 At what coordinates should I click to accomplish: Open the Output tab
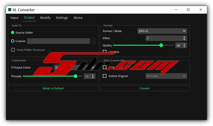(x=29, y=18)
